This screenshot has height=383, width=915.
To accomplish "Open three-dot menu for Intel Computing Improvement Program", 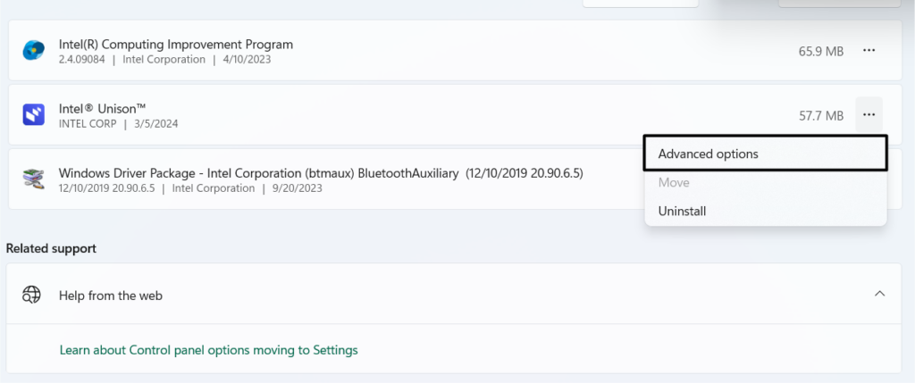I will coord(869,51).
